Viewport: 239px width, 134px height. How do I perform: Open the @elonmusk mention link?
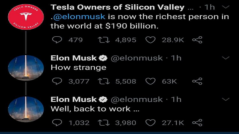(79, 17)
